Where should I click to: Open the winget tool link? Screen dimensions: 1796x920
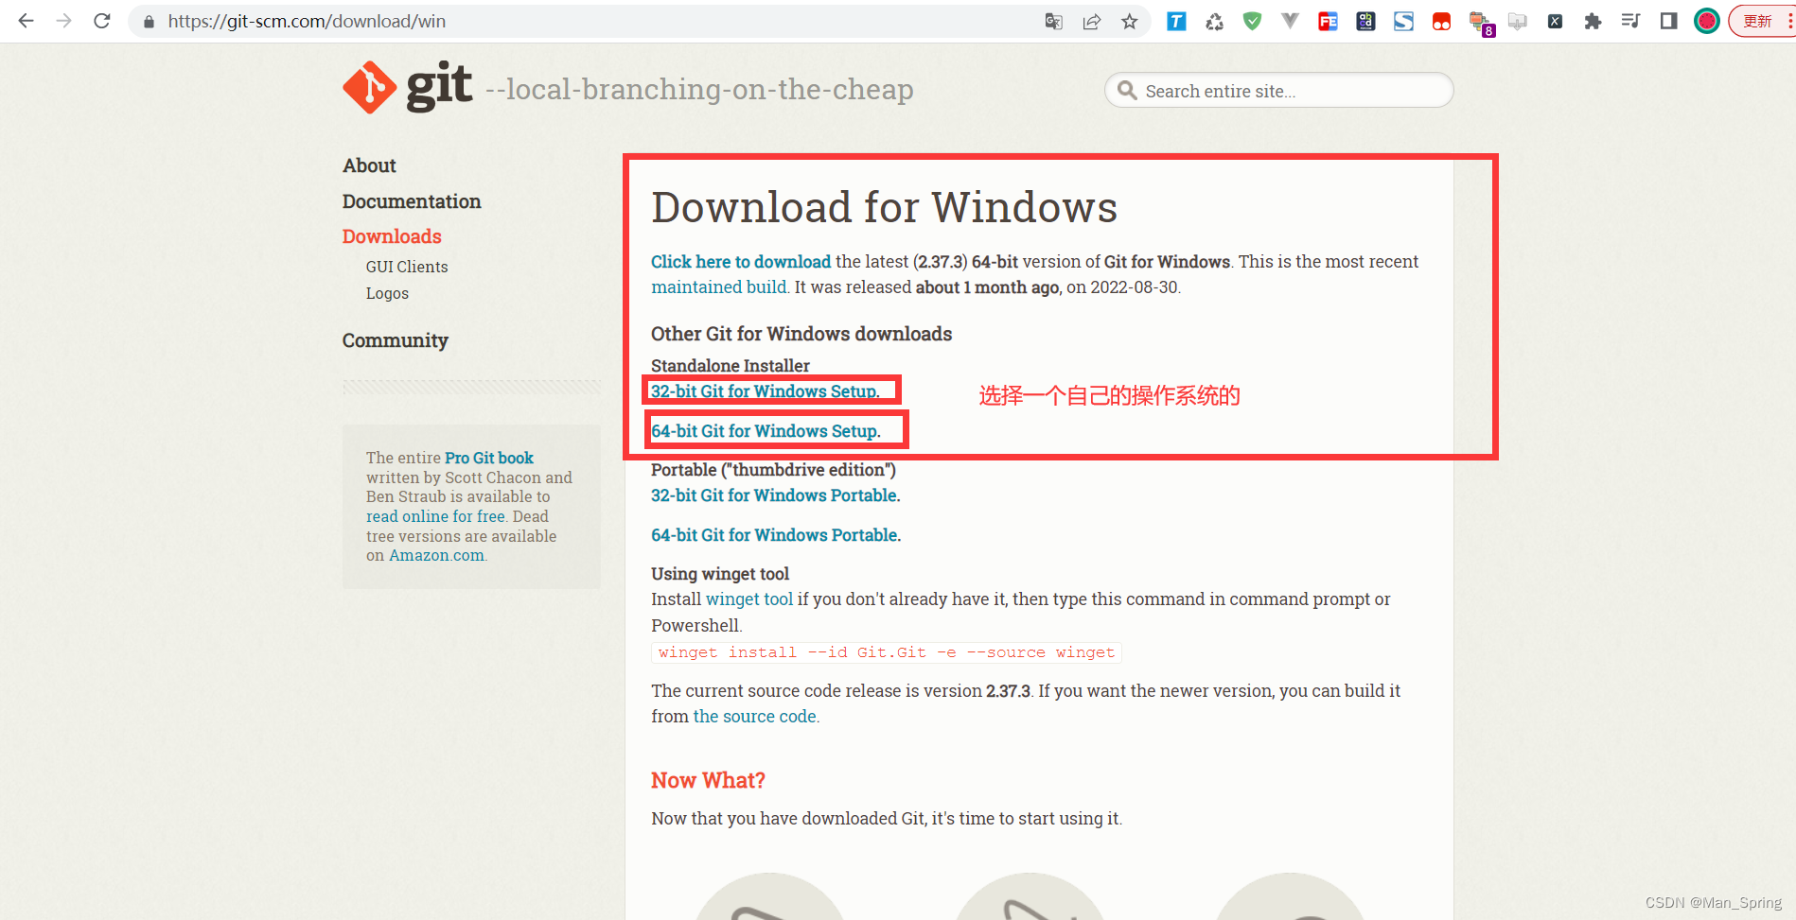click(749, 599)
